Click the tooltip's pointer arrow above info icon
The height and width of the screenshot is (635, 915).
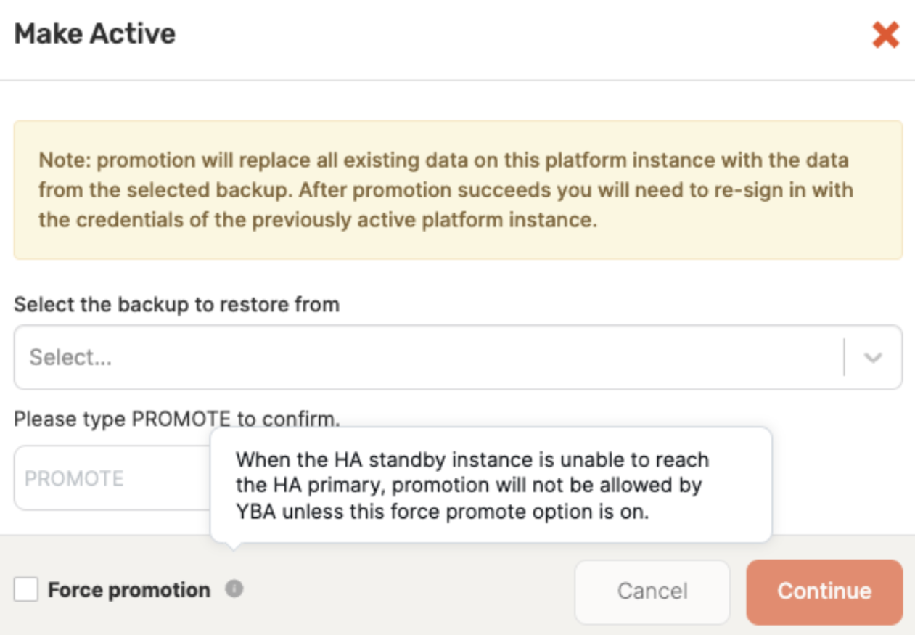pyautogui.click(x=234, y=546)
